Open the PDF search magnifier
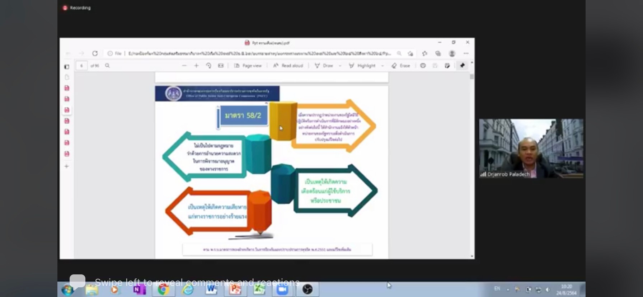 107,66
